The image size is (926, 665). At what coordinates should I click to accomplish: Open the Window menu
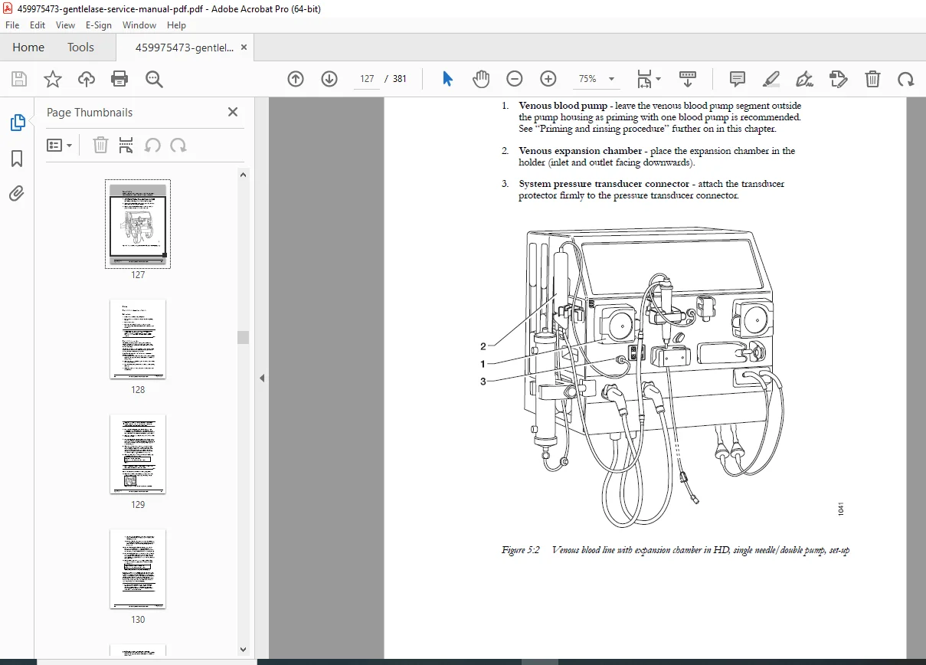click(x=139, y=25)
